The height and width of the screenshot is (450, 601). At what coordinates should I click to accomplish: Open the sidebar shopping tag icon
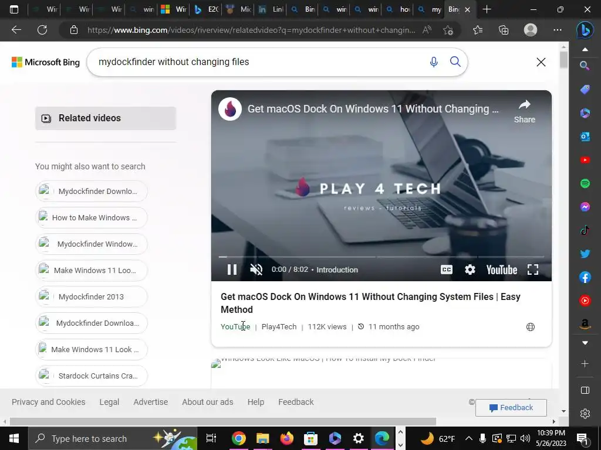coord(585,90)
